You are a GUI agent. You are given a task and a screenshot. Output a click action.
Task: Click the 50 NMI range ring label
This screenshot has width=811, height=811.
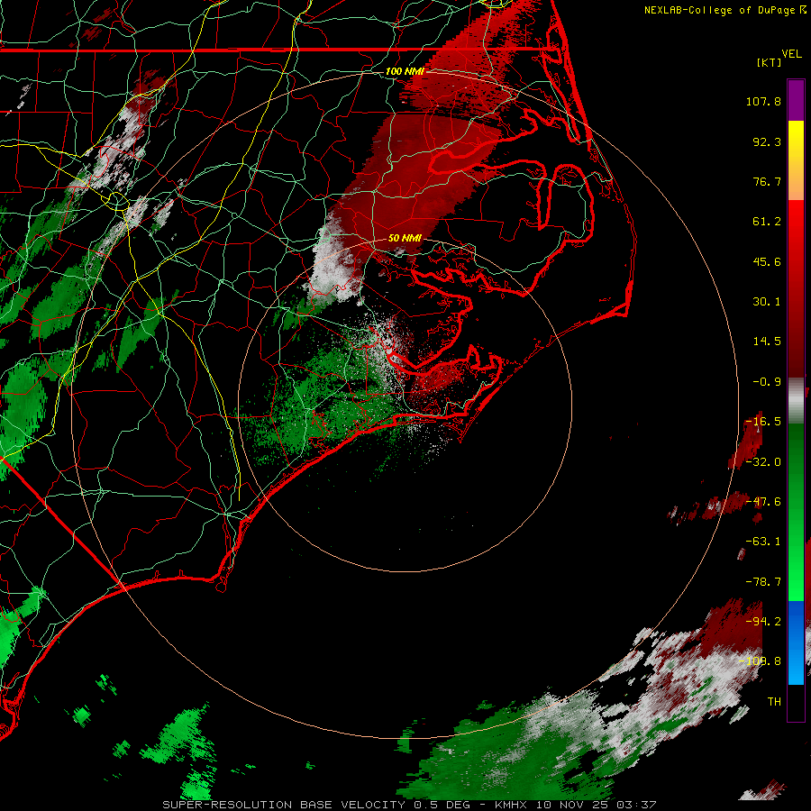coord(405,238)
